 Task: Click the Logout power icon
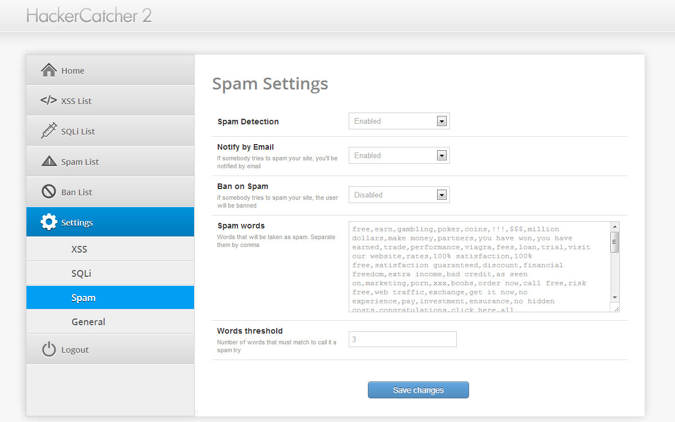49,349
